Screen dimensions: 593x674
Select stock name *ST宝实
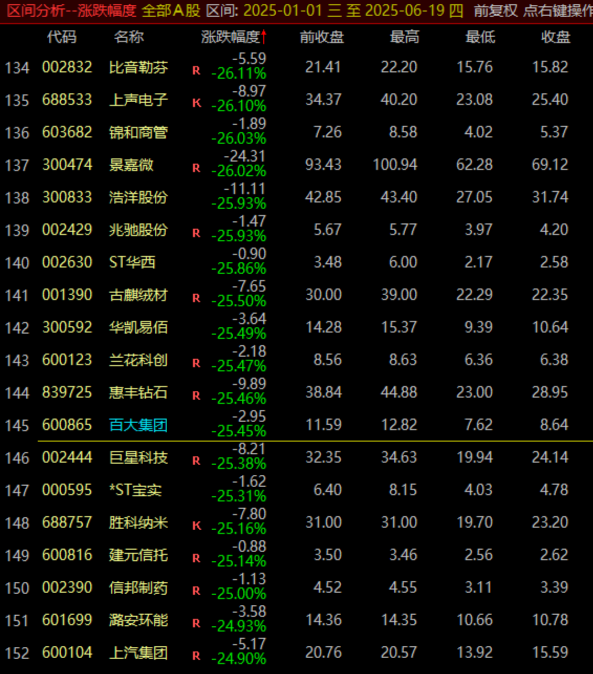coord(135,490)
